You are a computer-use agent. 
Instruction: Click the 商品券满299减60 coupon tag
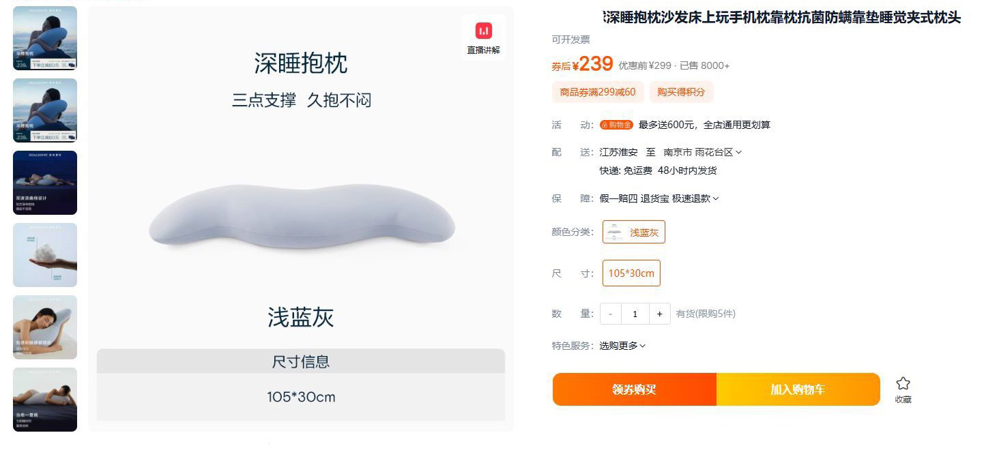[x=597, y=92]
